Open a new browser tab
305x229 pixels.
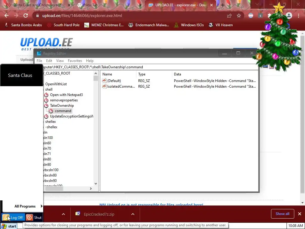(x=223, y=5)
